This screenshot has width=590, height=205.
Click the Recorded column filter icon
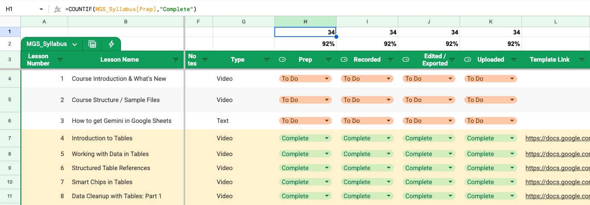[x=391, y=60]
